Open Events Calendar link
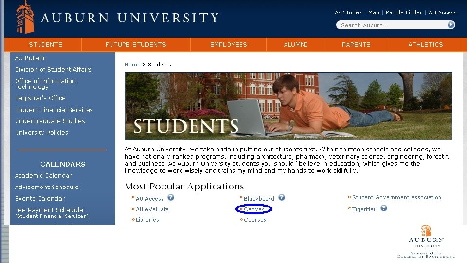The width and height of the screenshot is (467, 263). 39,199
